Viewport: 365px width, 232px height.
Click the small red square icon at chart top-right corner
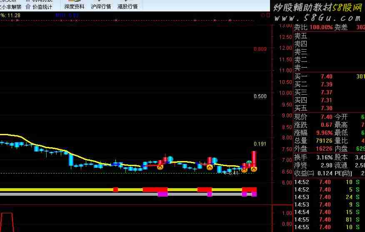pyautogui.click(x=268, y=15)
